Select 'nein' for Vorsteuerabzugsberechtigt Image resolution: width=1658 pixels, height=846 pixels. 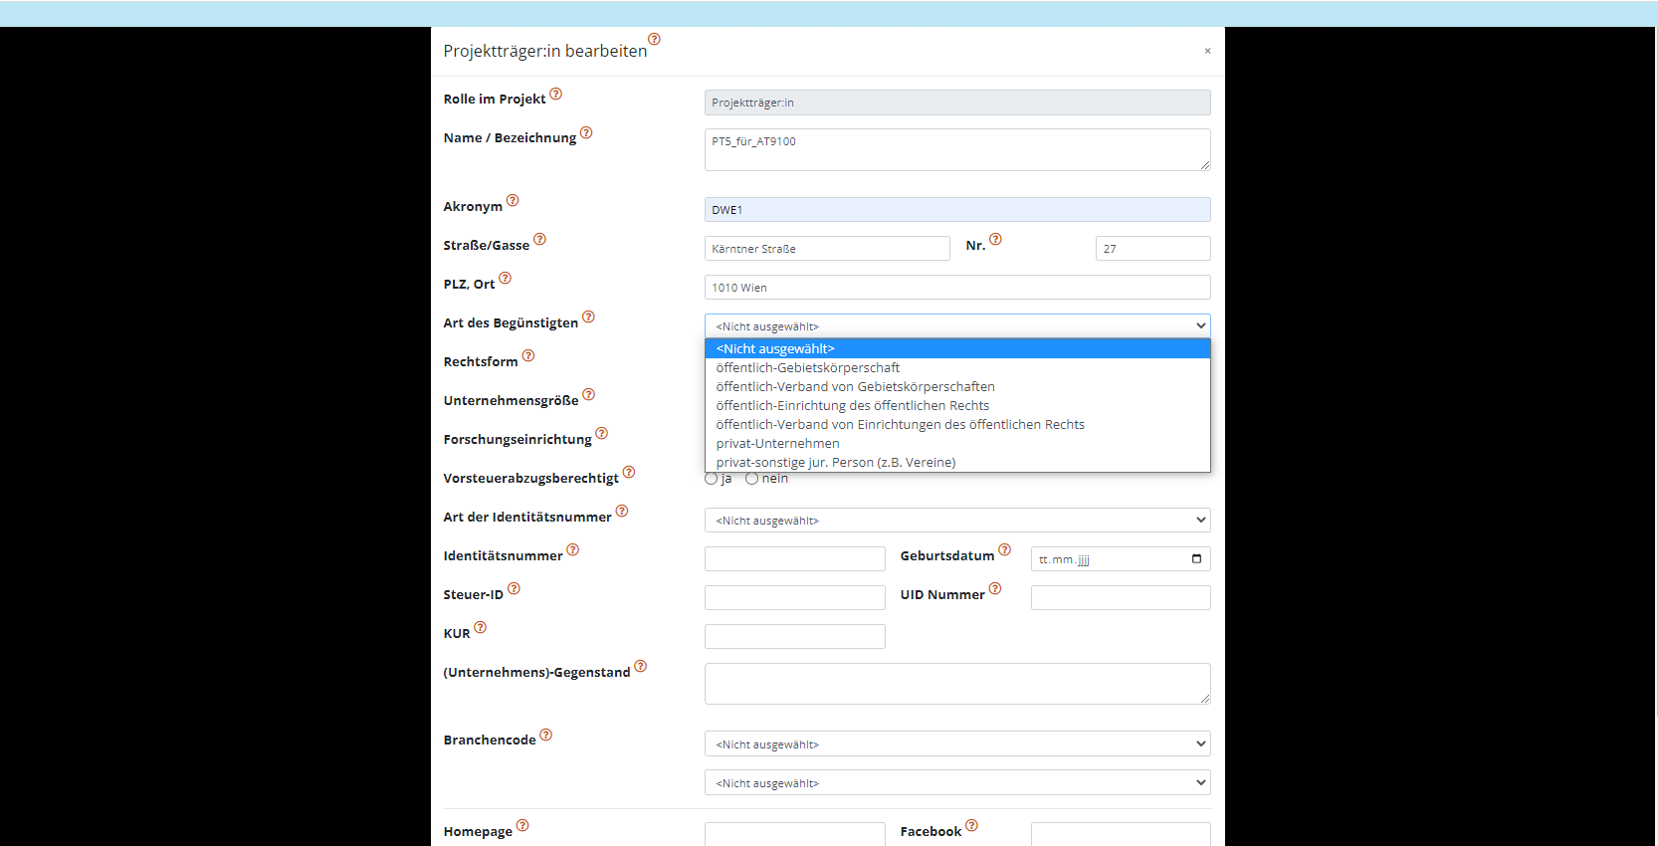pos(751,479)
